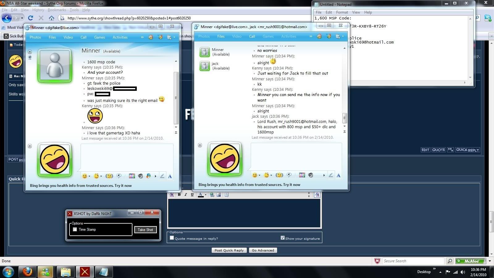Open Notepad View menu

[356, 12]
